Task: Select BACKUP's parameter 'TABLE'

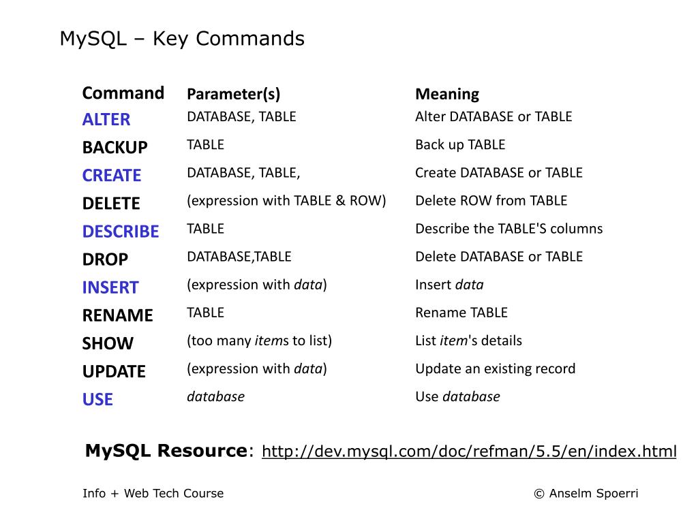Action: [205, 144]
